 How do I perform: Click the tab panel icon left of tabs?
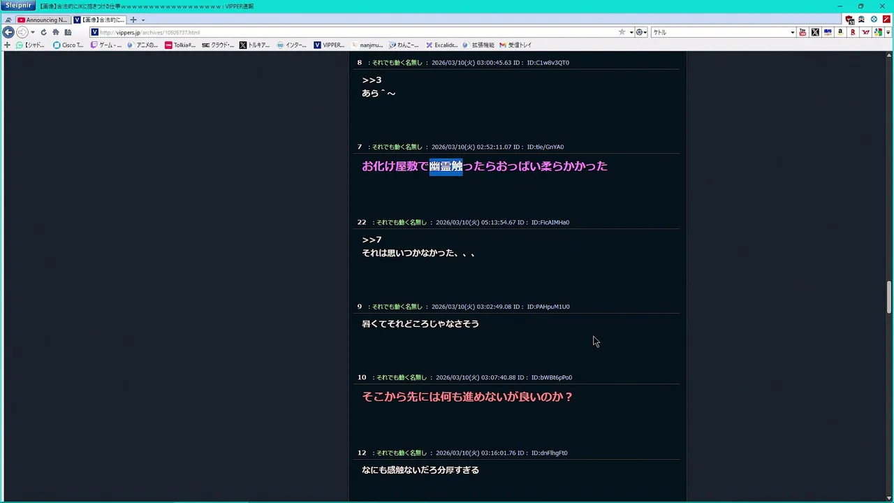click(x=8, y=20)
